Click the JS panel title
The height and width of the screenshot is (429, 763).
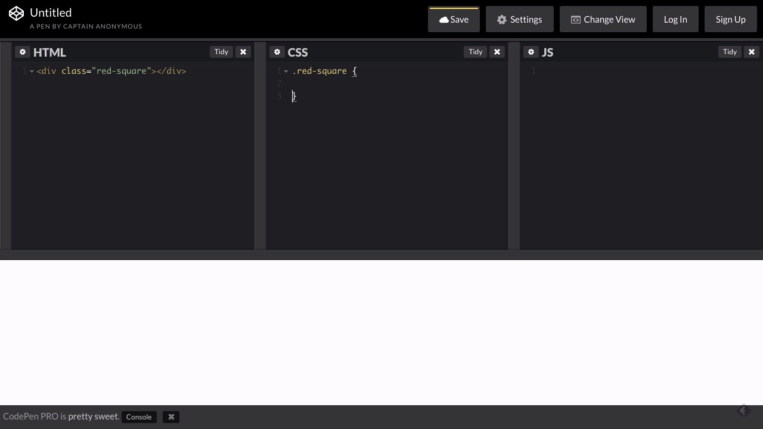(548, 52)
